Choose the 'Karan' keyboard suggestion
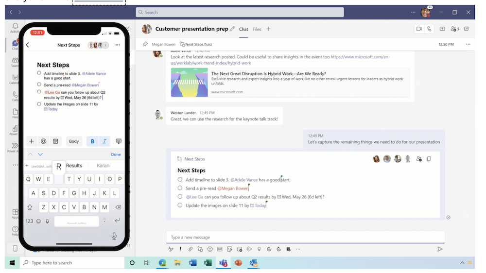This screenshot has width=486, height=273. (x=103, y=166)
